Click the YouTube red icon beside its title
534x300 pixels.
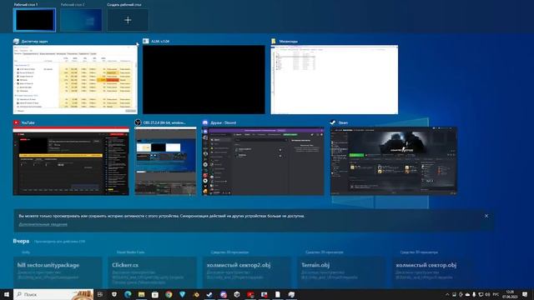tap(16, 122)
